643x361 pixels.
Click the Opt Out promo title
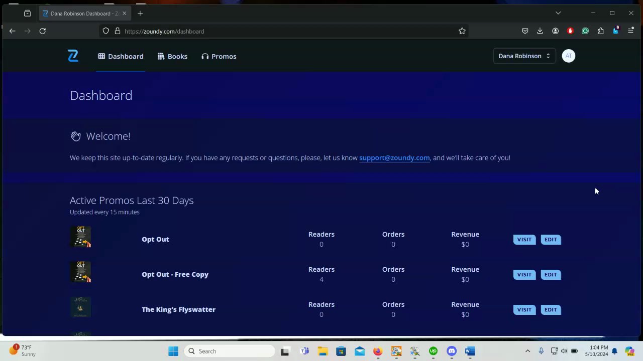(155, 239)
